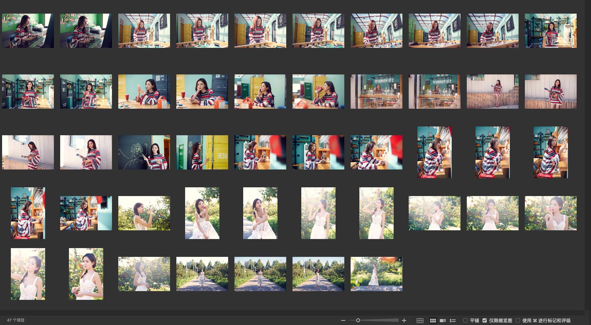Click the plus icon to enlarge thumbnails
591x325 pixels.
[404, 320]
